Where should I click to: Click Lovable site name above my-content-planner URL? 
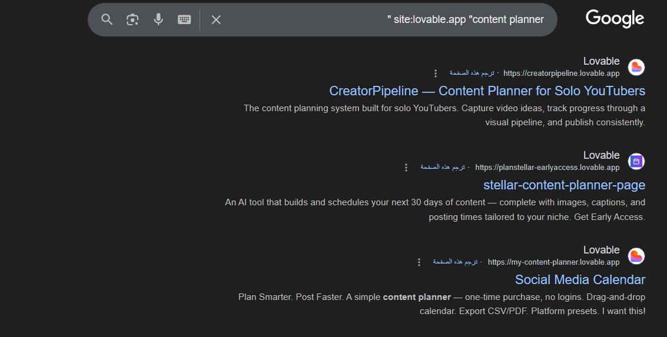602,250
